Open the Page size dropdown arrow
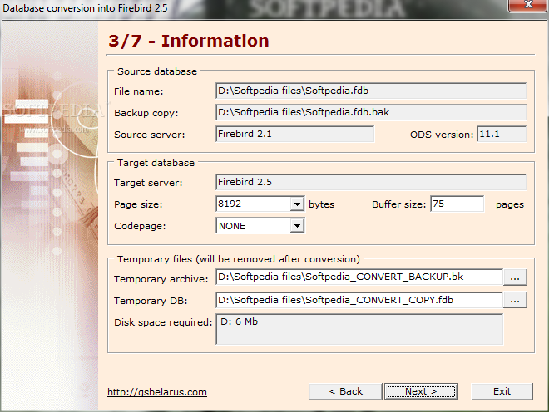549x412 pixels. (x=297, y=204)
